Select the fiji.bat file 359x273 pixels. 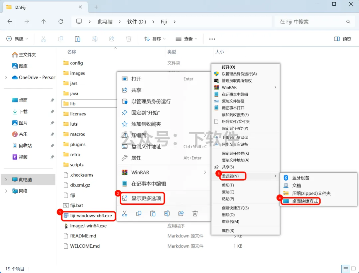pyautogui.click(x=76, y=205)
